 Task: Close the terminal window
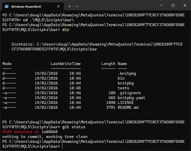(185, 5)
